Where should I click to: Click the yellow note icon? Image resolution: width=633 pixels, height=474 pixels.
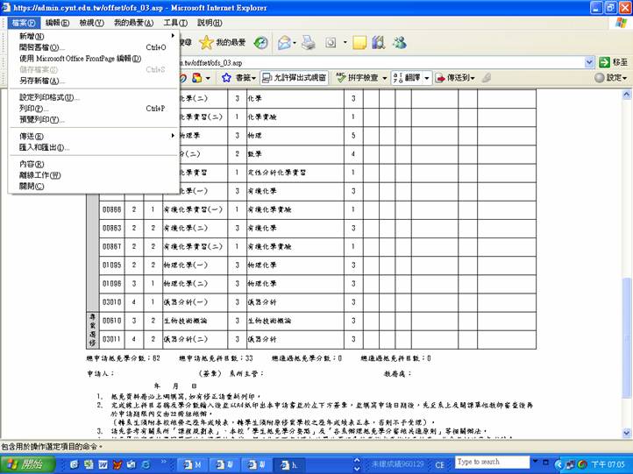[359, 42]
